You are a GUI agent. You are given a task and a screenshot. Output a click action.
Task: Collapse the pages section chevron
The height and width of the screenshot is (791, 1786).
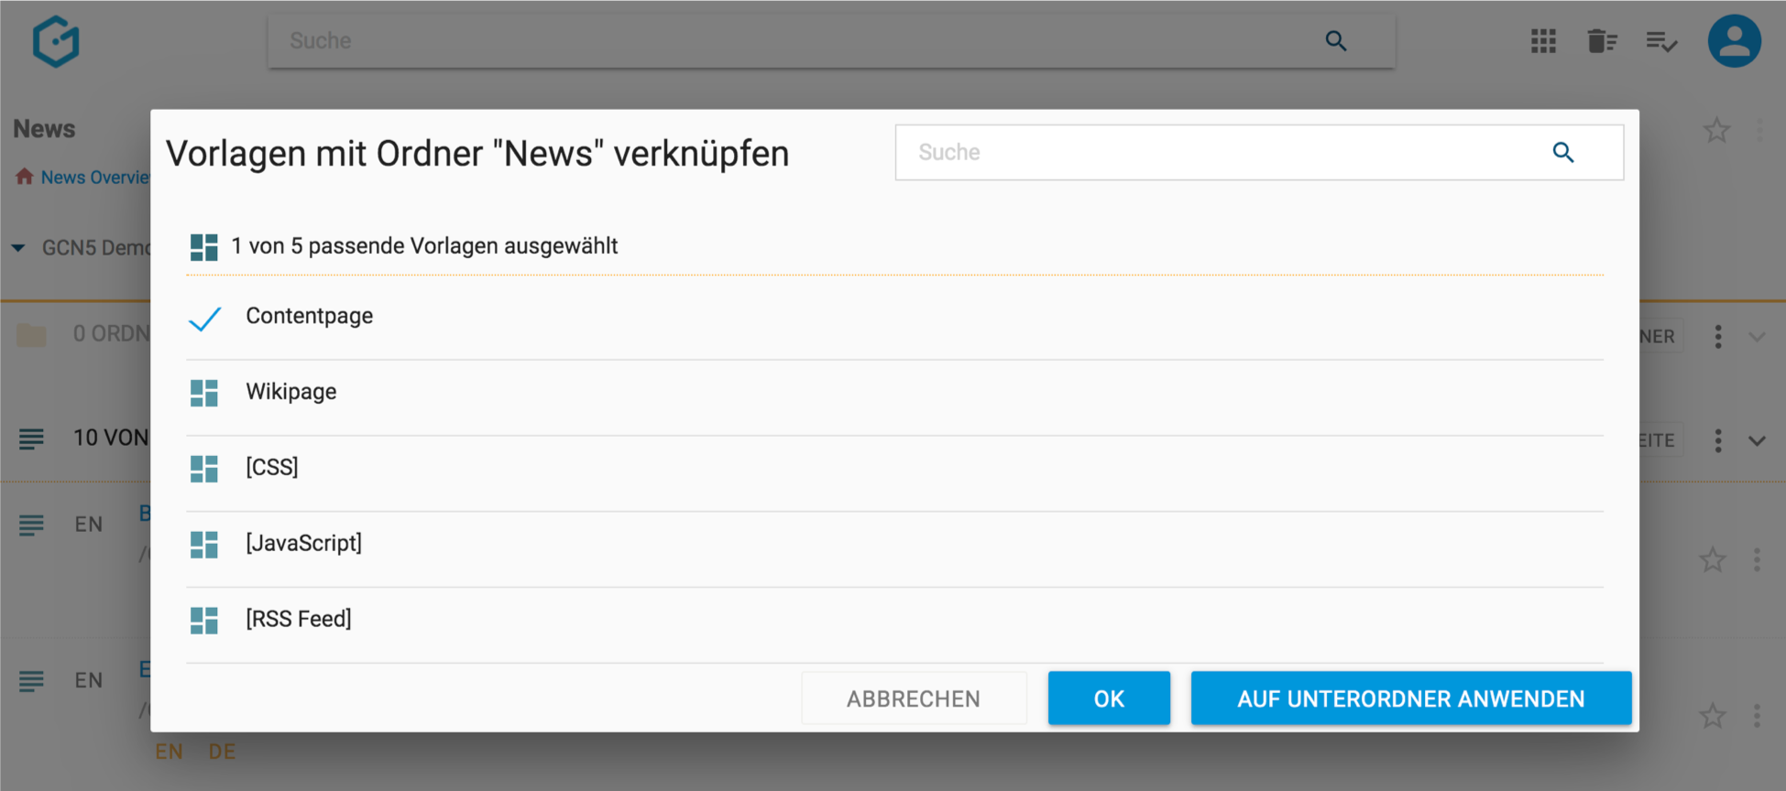click(1757, 440)
